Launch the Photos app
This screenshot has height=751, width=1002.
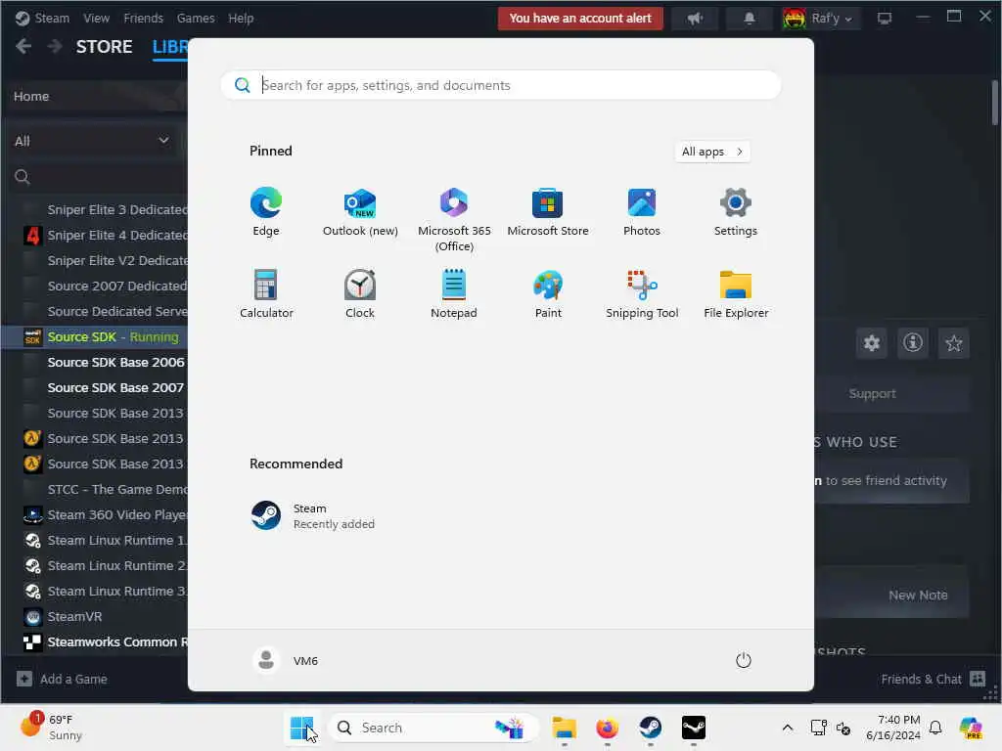(x=642, y=212)
